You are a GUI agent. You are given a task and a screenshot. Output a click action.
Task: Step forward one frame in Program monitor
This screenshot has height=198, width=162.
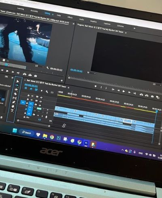tap(129, 92)
